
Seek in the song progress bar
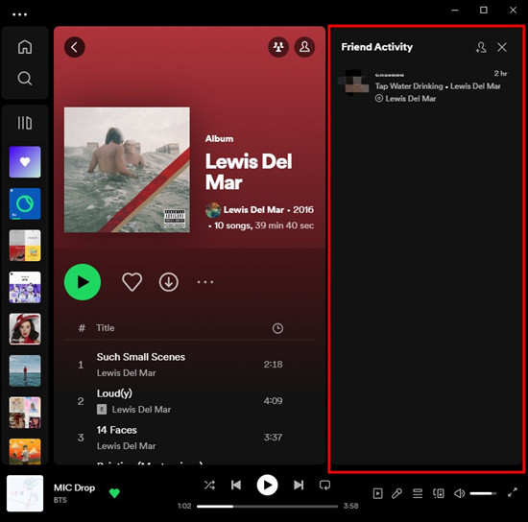click(x=267, y=507)
